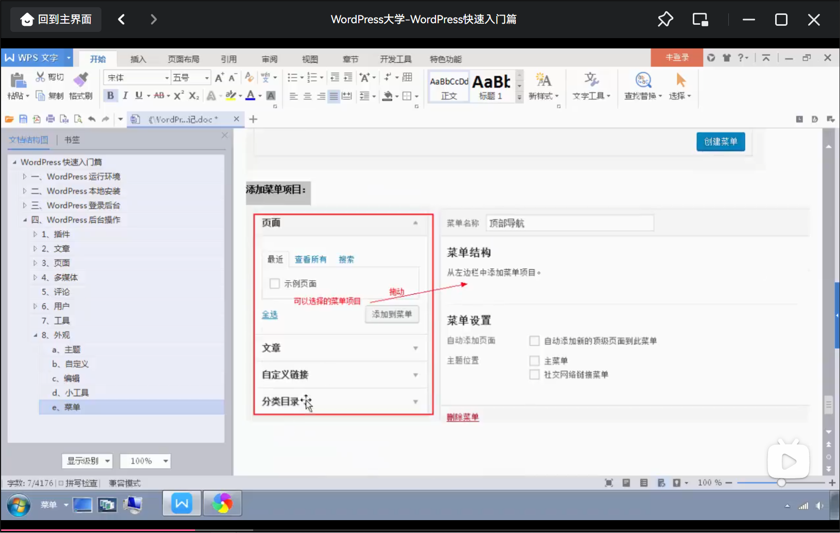840x533 pixels.
Task: Apply subscript X₂ formatting
Action: [194, 96]
